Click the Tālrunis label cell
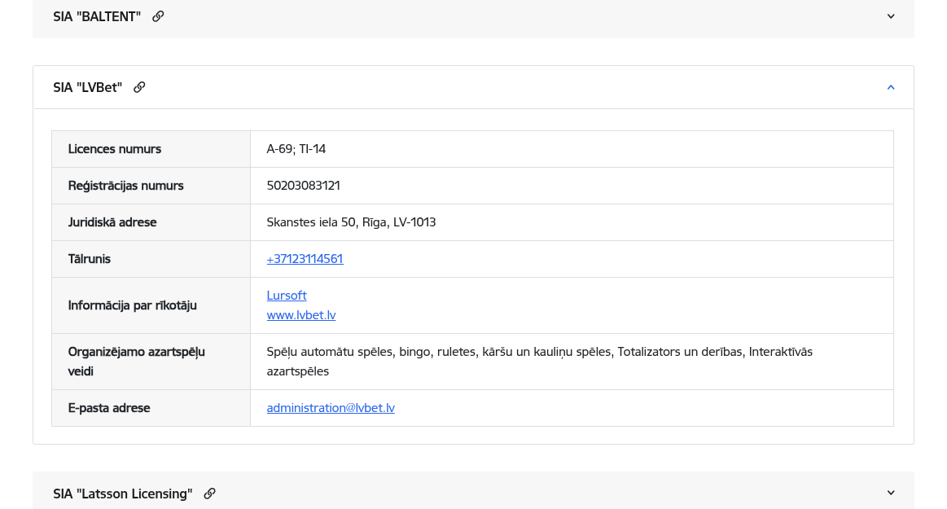 [x=151, y=259]
